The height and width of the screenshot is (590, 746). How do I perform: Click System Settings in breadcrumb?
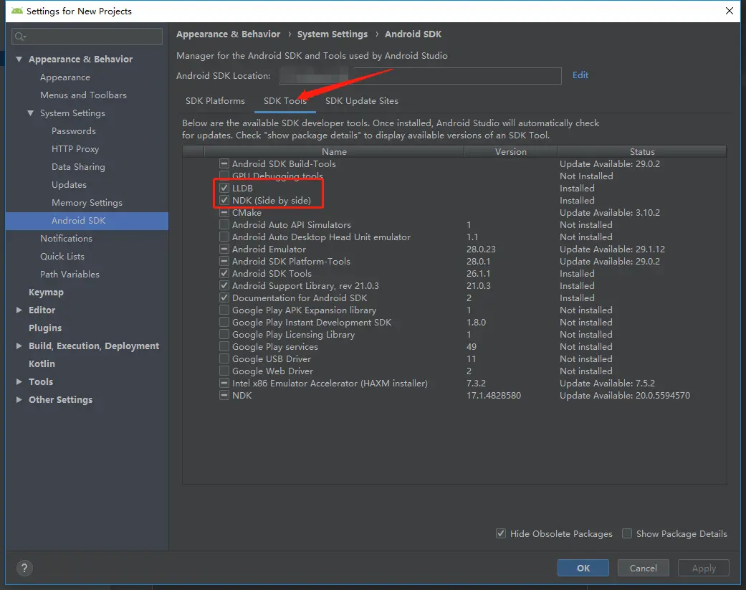(333, 34)
